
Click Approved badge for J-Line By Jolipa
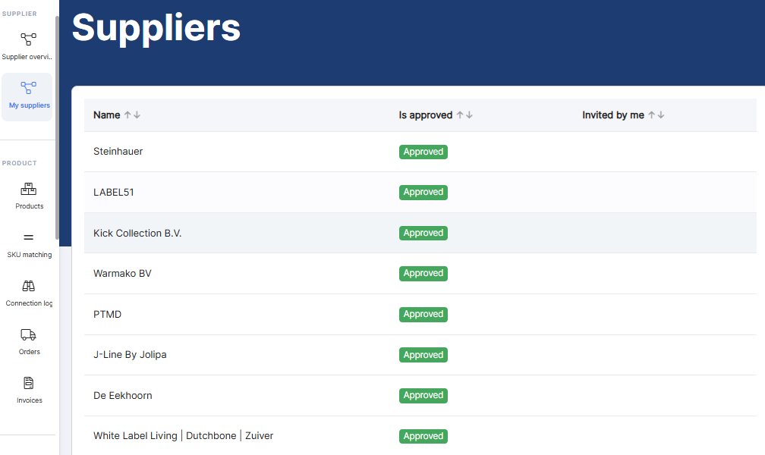423,355
